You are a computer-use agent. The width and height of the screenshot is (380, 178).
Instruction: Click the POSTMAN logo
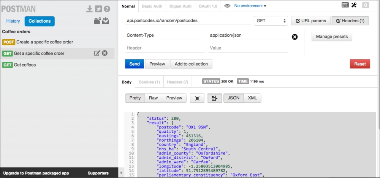click(x=18, y=9)
